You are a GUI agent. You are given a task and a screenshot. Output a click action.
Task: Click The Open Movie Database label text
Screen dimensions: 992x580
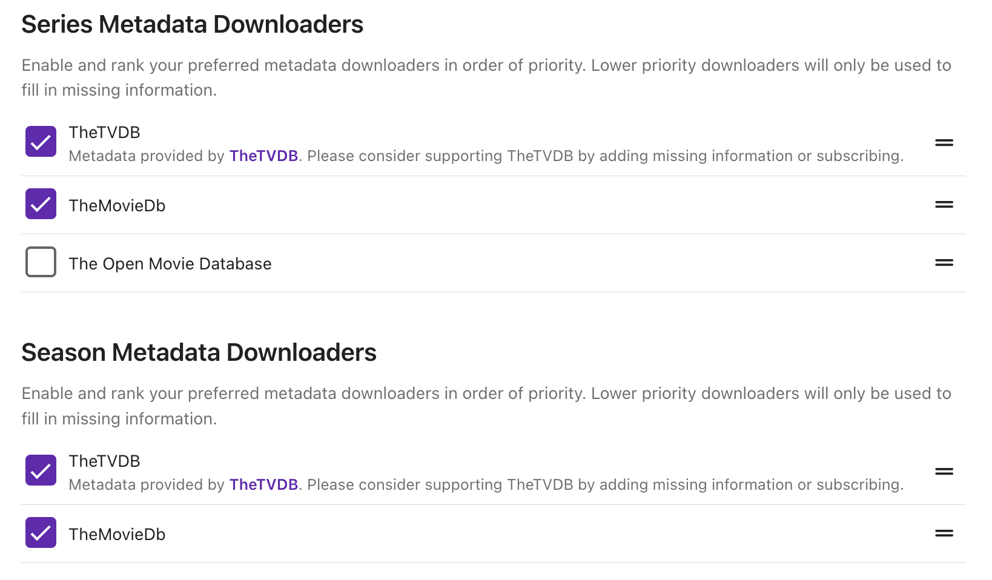(170, 264)
